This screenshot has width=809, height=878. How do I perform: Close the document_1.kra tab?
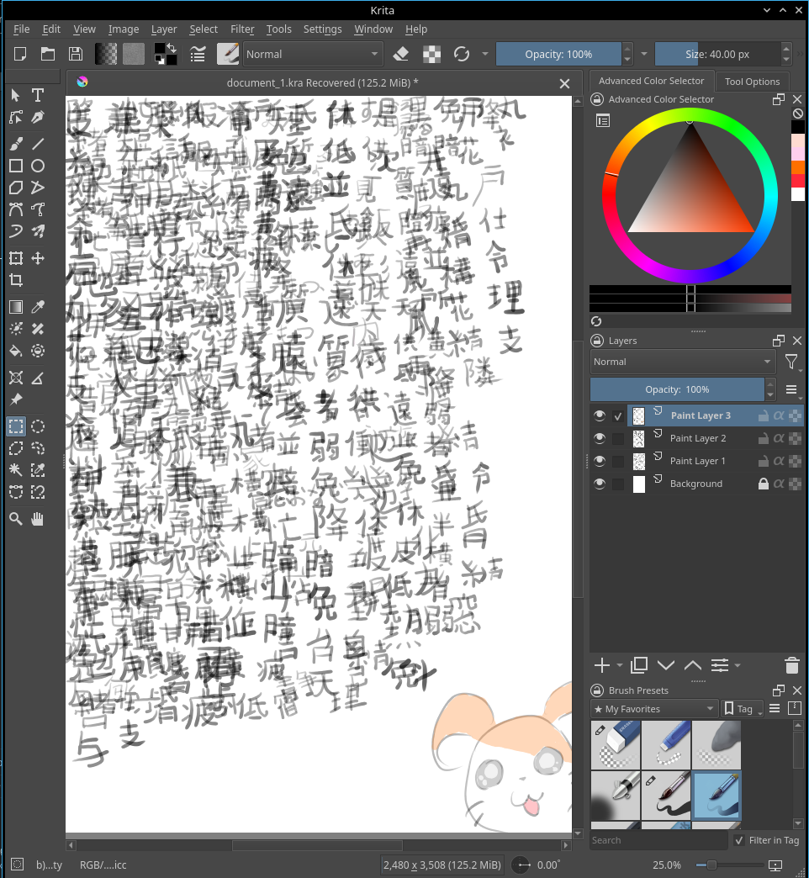[564, 83]
